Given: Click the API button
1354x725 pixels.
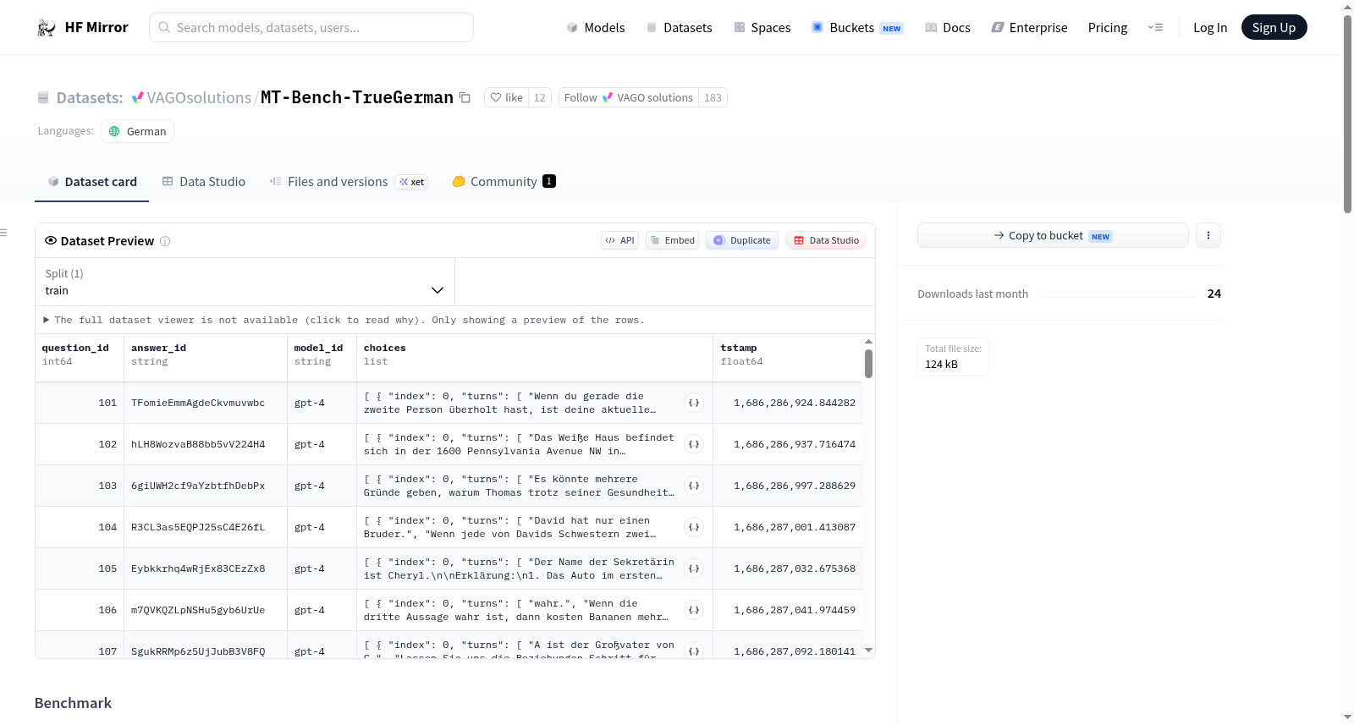Looking at the screenshot, I should [619, 240].
